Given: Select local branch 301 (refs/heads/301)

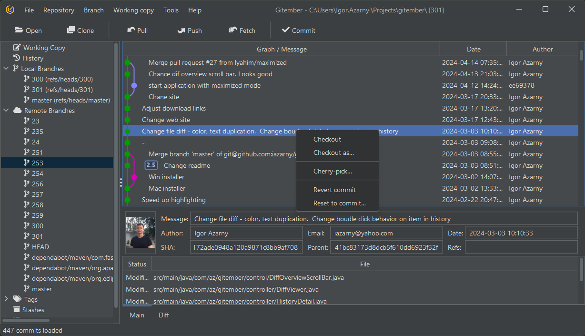Looking at the screenshot, I should 62,90.
